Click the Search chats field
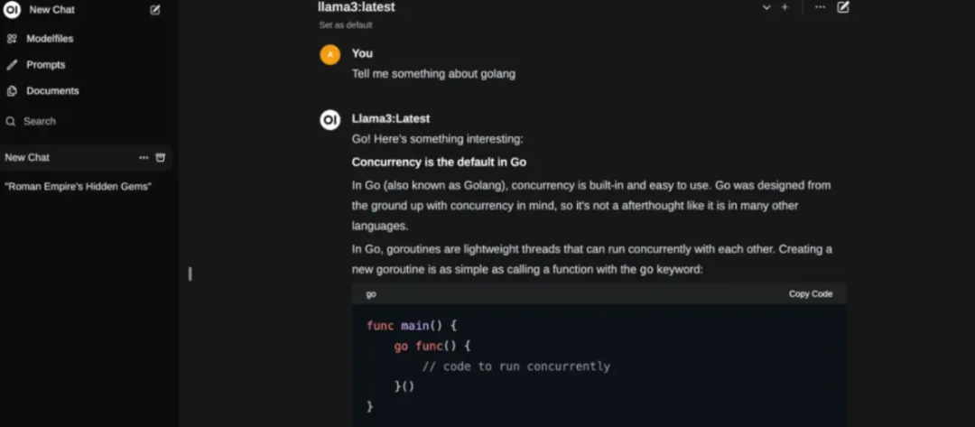Viewport: 975px width, 427px height. (40, 121)
